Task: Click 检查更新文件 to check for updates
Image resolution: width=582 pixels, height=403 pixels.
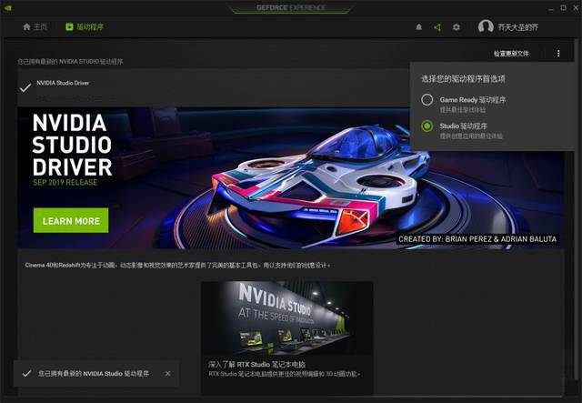Action: pyautogui.click(x=511, y=54)
